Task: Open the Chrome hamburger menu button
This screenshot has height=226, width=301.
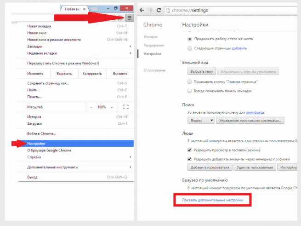Action: (130, 18)
